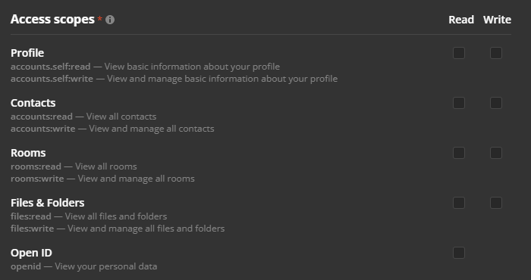
Task: Click the Files & Folders scope title
Action: point(47,203)
